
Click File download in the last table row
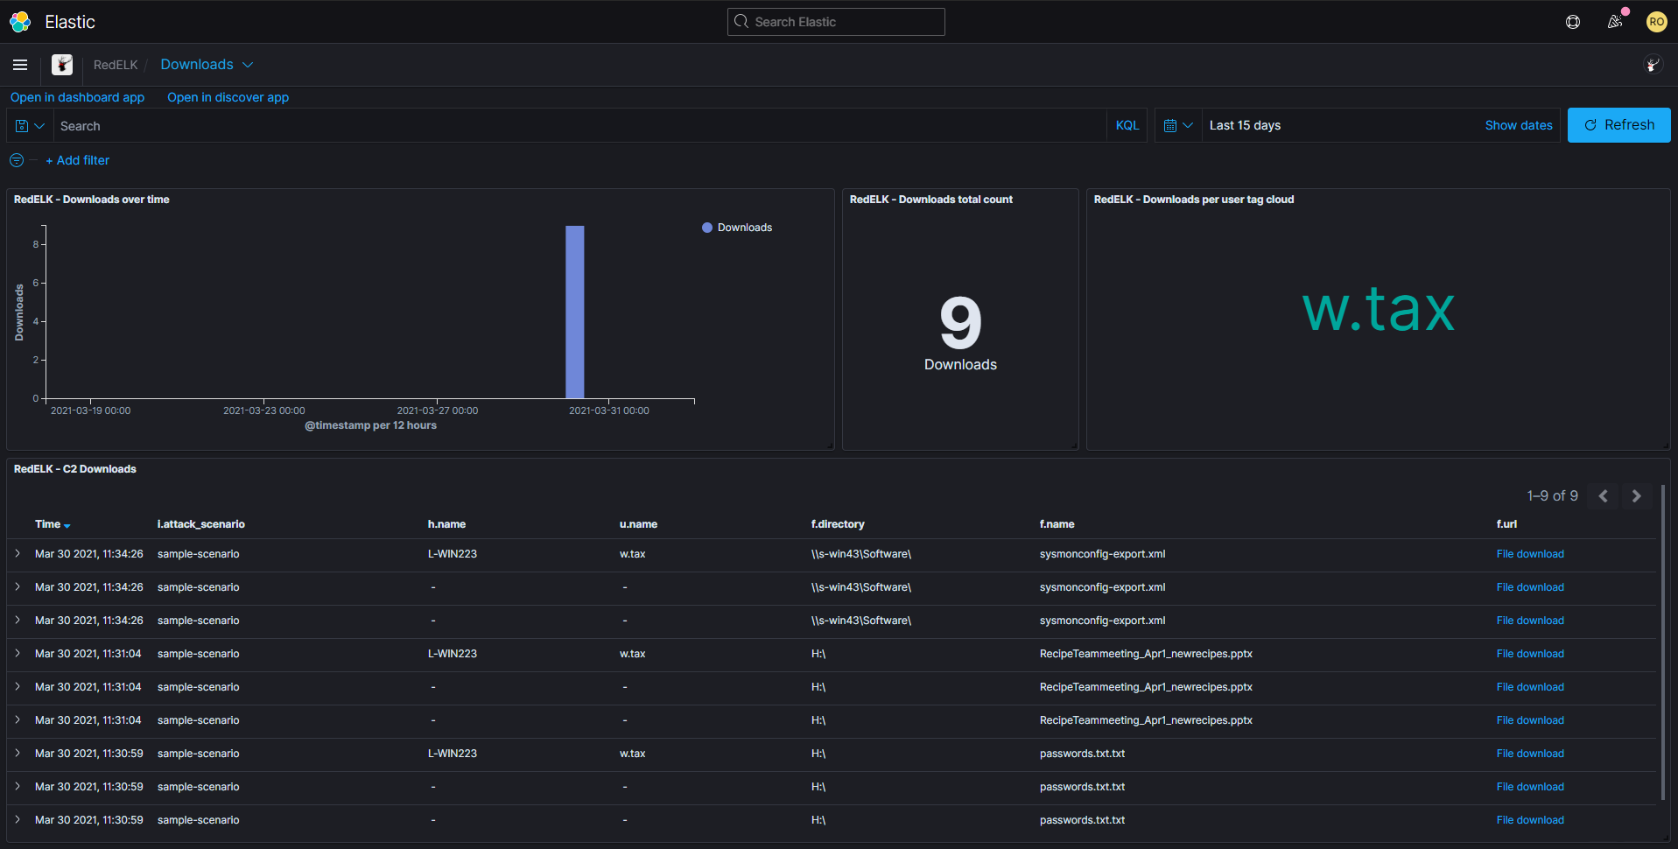pos(1530,820)
